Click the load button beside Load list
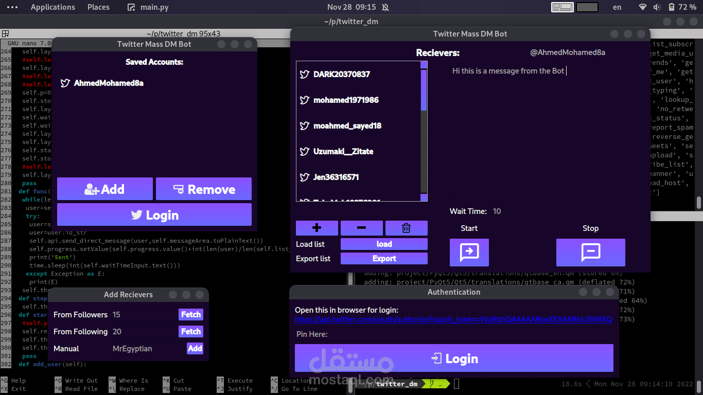This screenshot has width=703, height=395. pos(384,244)
